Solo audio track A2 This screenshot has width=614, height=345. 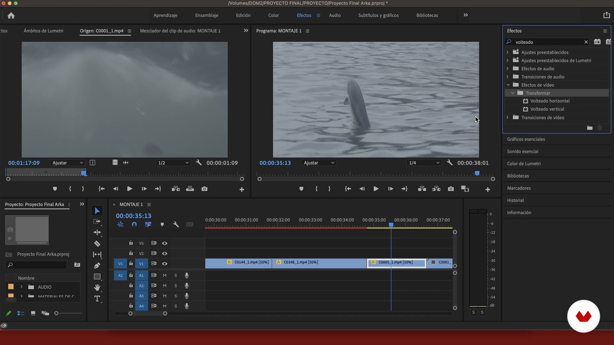click(x=176, y=286)
